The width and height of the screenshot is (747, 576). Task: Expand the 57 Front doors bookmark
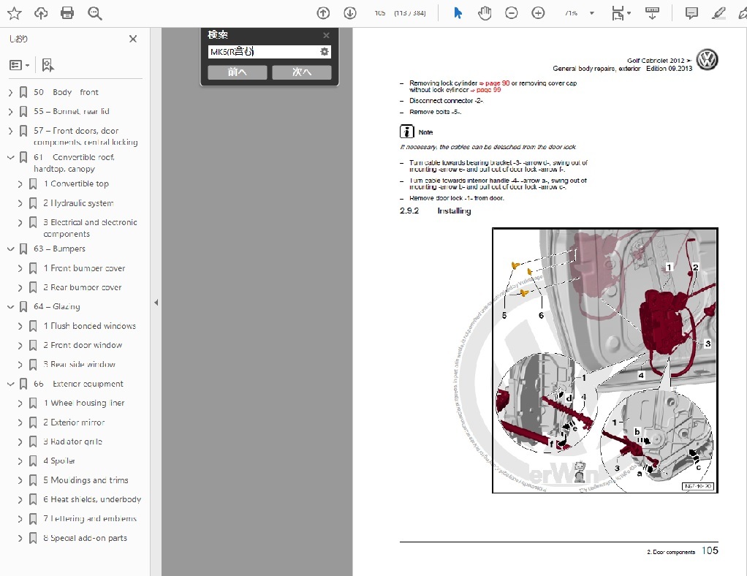point(10,131)
